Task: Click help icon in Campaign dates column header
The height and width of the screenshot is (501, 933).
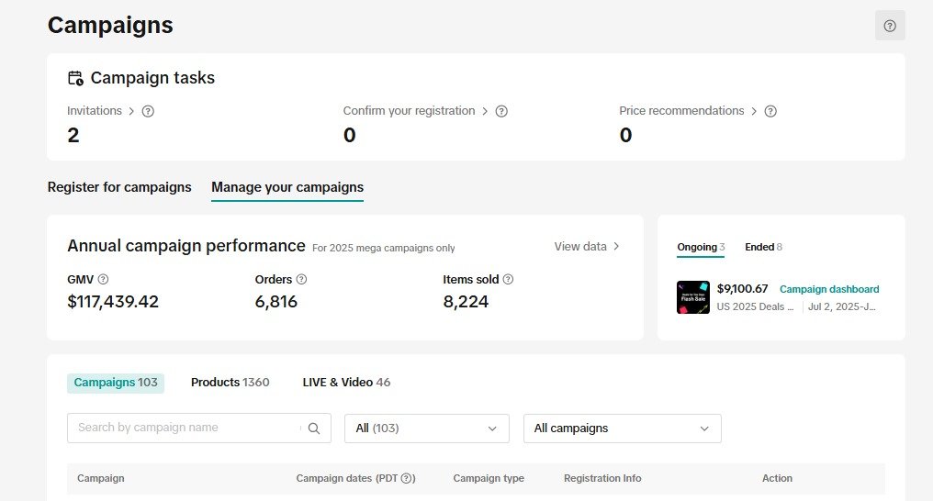Action: point(409,479)
